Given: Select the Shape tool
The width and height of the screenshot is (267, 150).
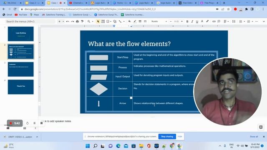Looking at the screenshot, I should point(115,21).
